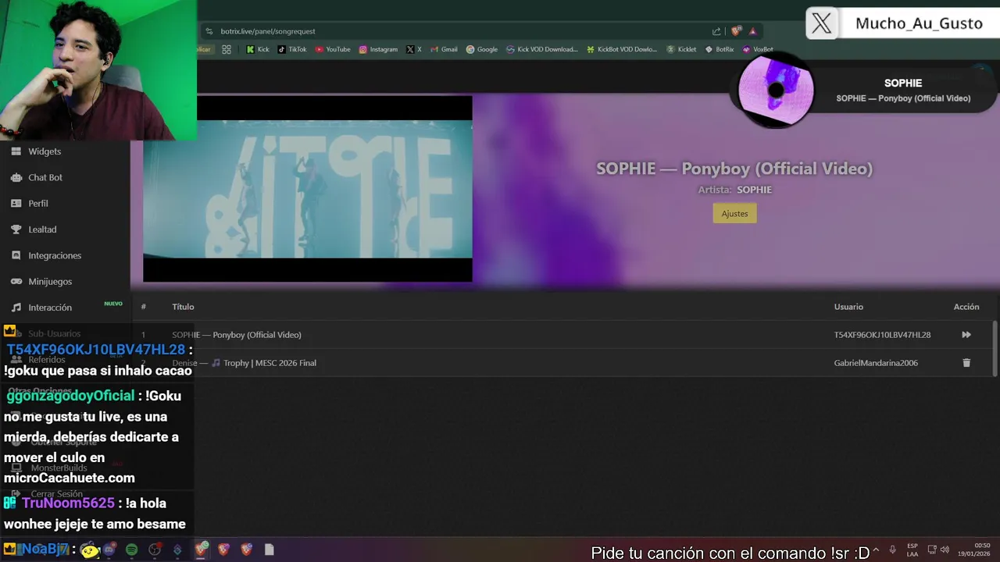Open the Minijuegos sidebar section
The height and width of the screenshot is (562, 1000).
pyautogui.click(x=50, y=281)
